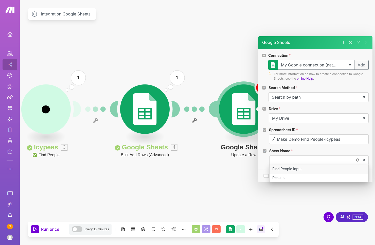Click Add connection button
The image size is (375, 245).
(361, 65)
